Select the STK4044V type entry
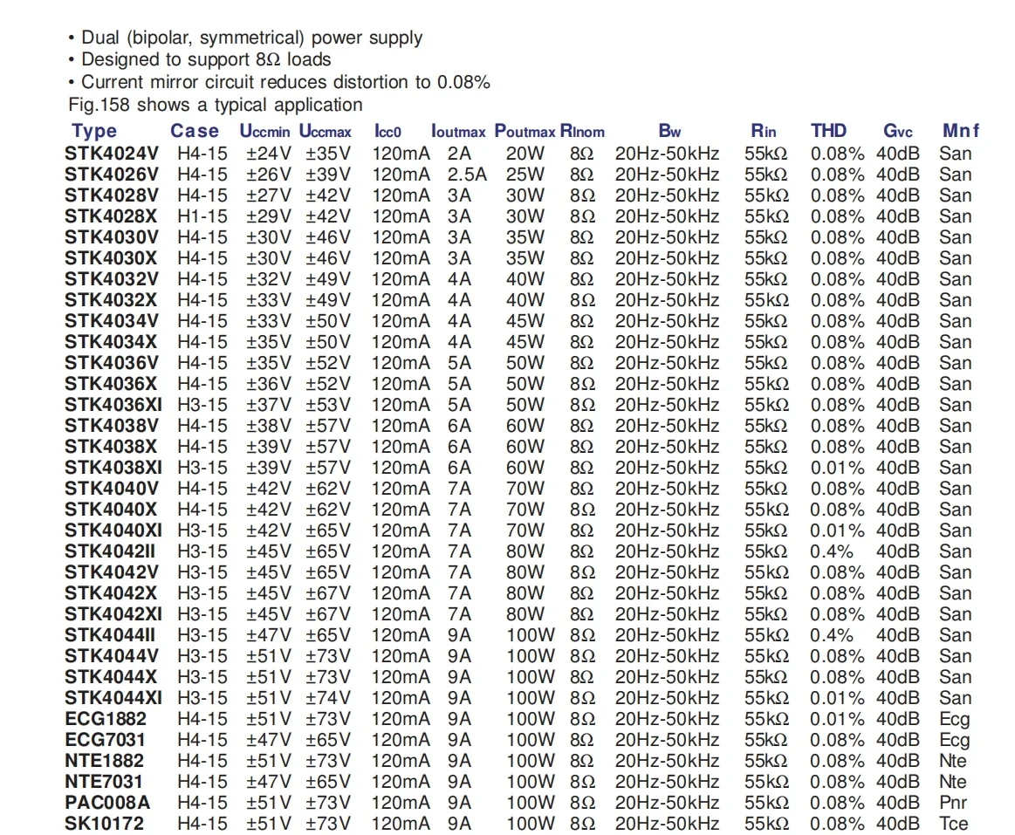Screen dimensions: 1015x835 [112, 656]
